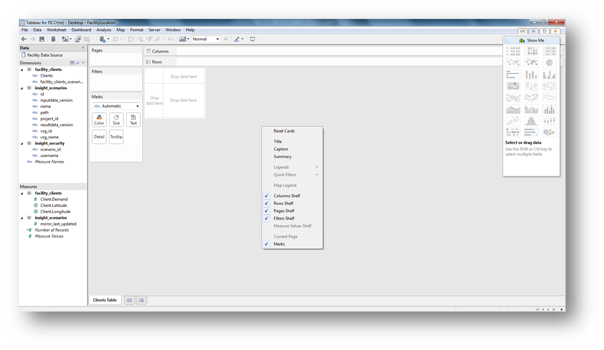The height and width of the screenshot is (350, 604).
Task: Open the File menu
Action: (x=25, y=30)
